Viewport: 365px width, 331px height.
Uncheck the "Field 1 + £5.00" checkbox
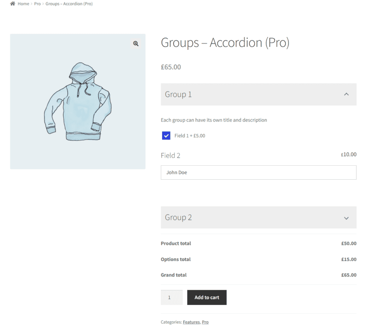(x=166, y=135)
